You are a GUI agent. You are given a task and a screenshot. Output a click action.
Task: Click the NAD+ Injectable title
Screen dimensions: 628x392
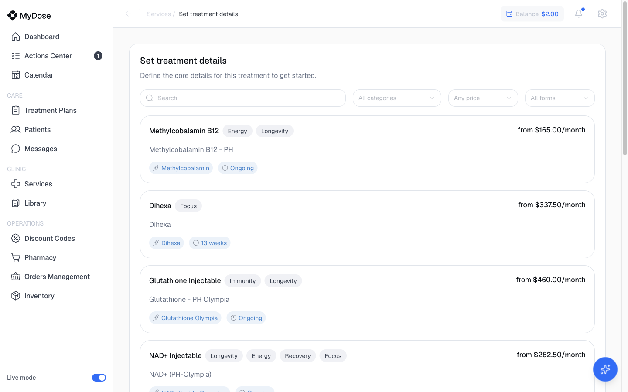click(x=175, y=355)
